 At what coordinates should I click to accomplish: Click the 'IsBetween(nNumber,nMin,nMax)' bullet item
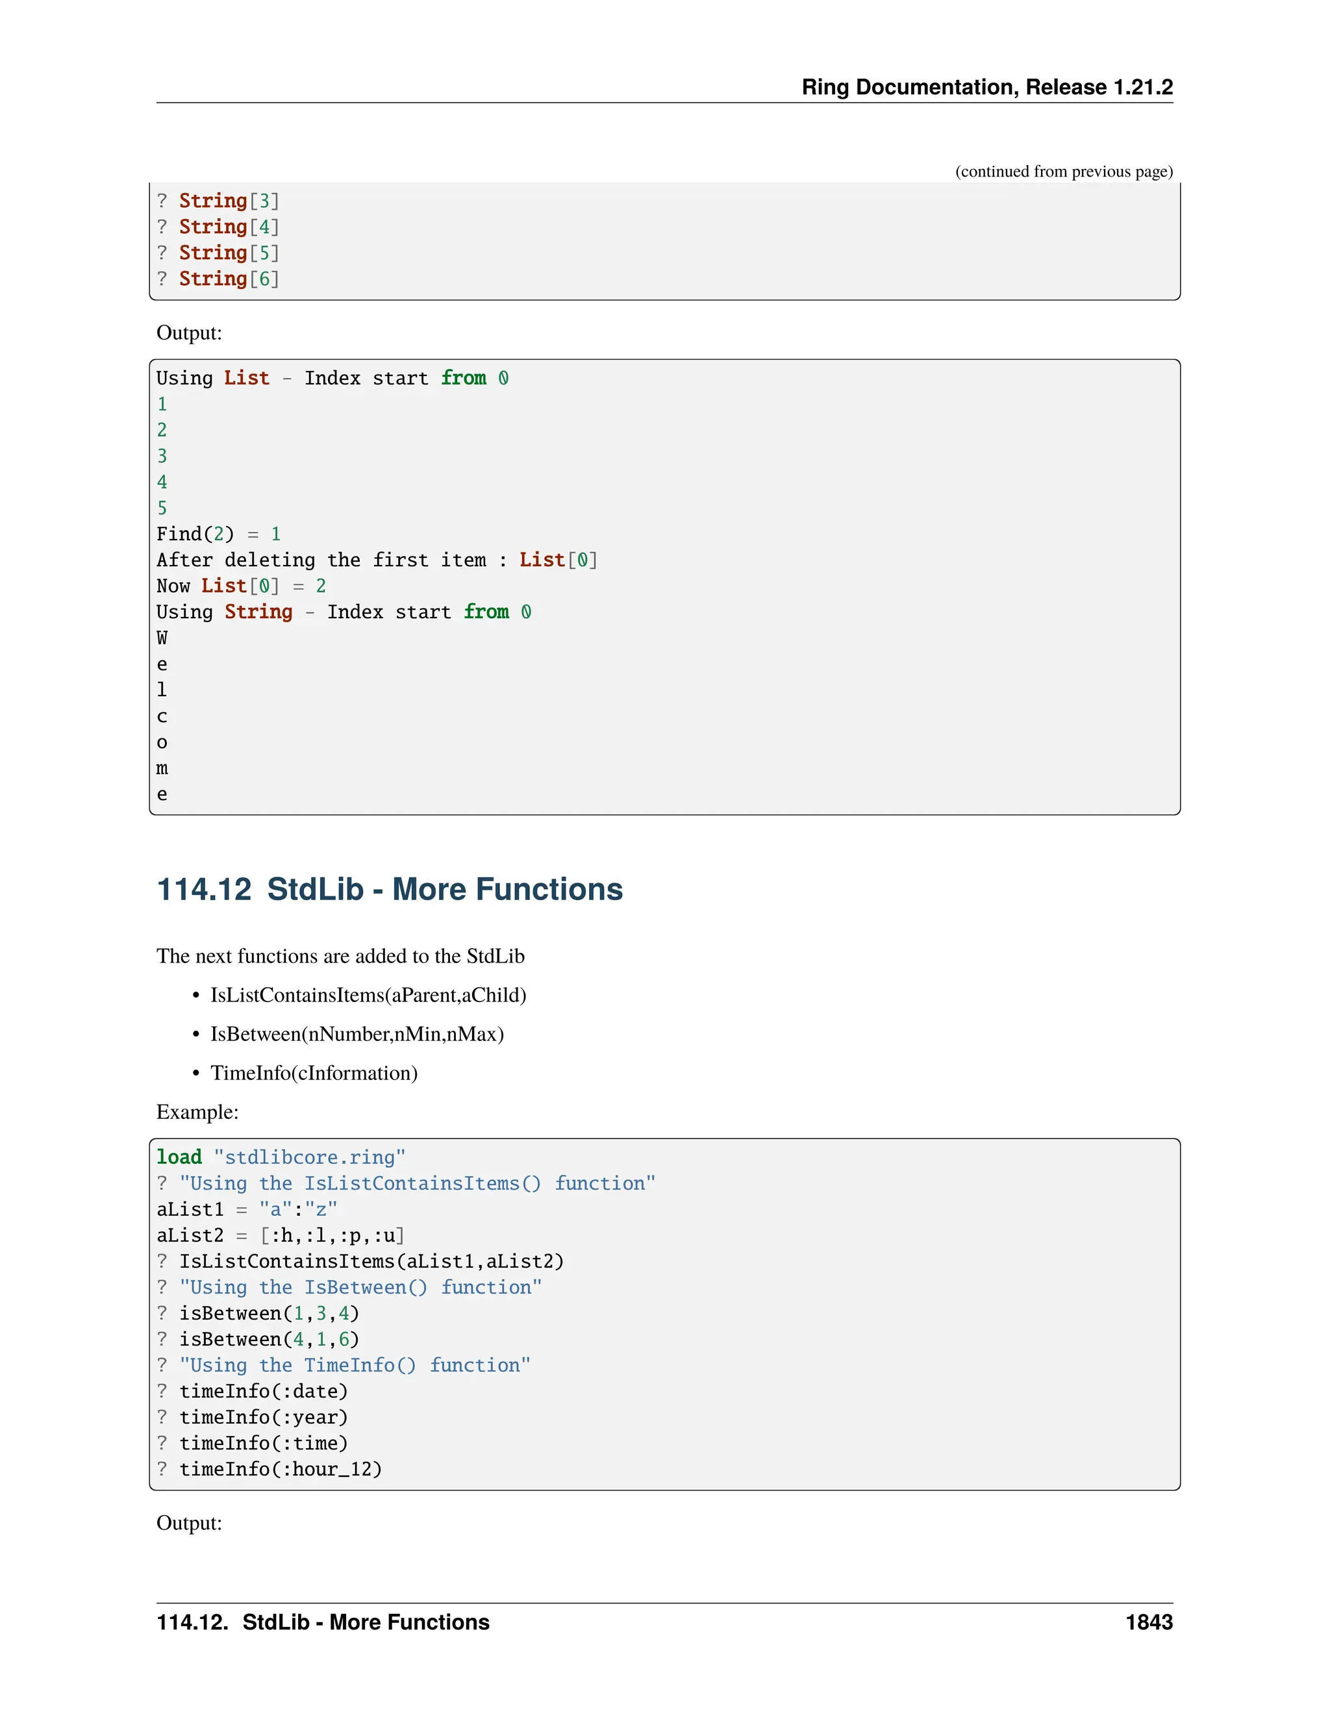pos(357,1034)
